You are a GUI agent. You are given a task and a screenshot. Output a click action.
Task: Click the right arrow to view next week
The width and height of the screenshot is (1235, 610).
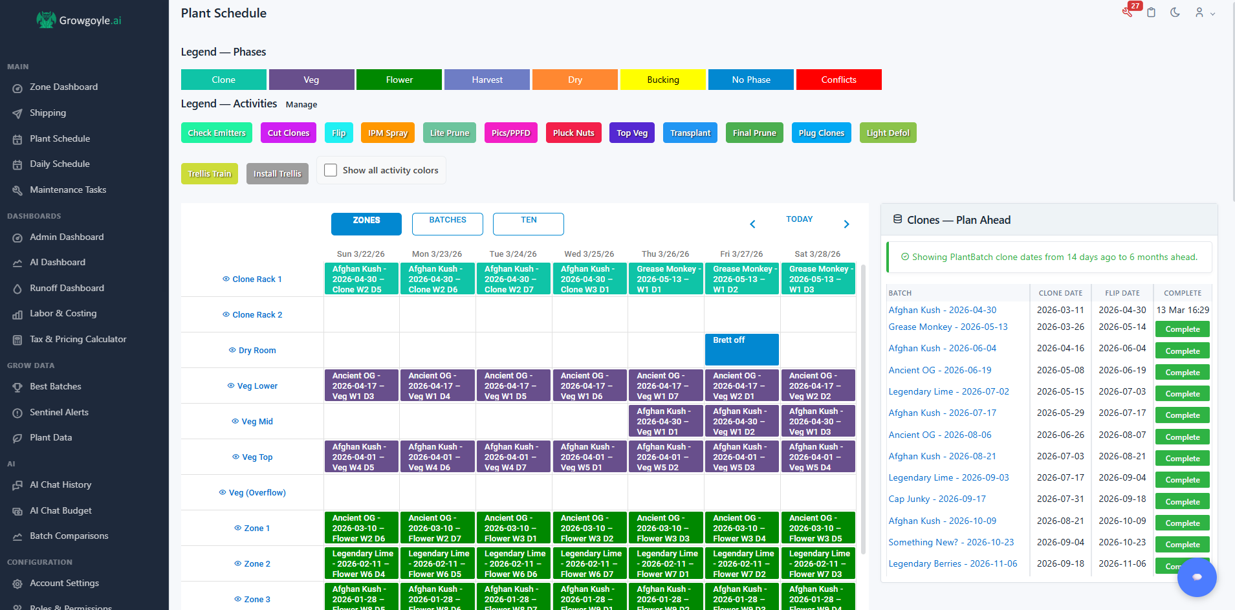[x=846, y=224]
